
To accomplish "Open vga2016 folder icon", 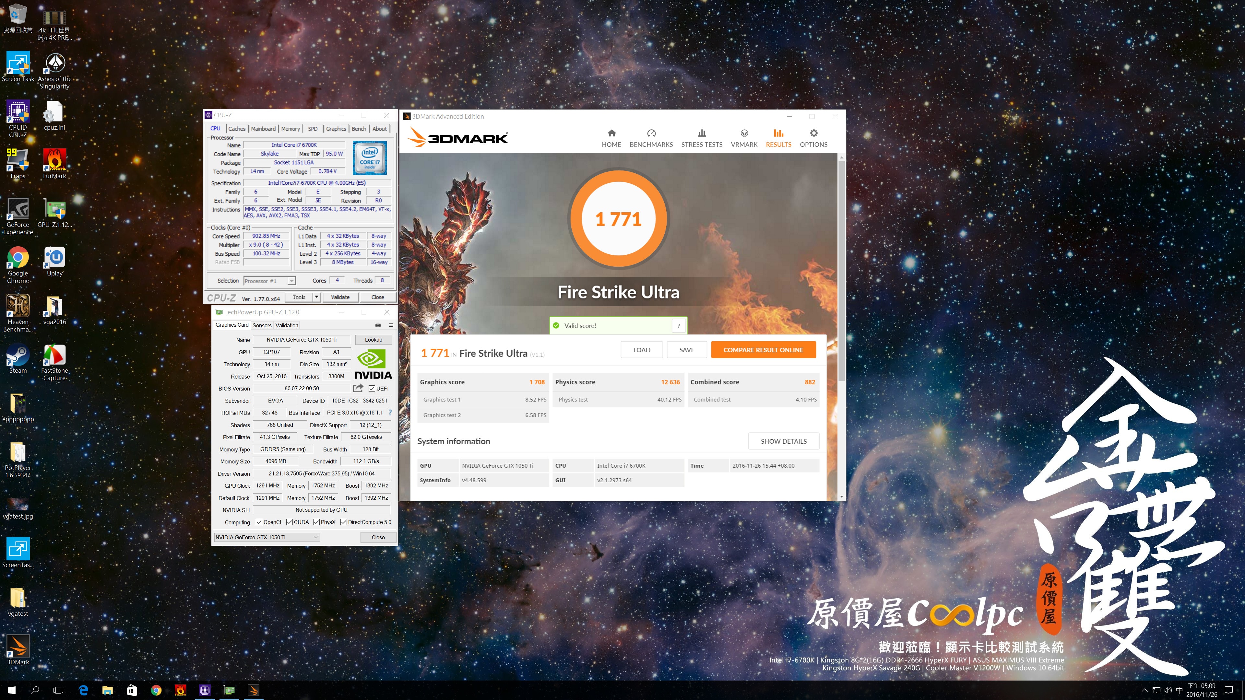I will pos(54,310).
